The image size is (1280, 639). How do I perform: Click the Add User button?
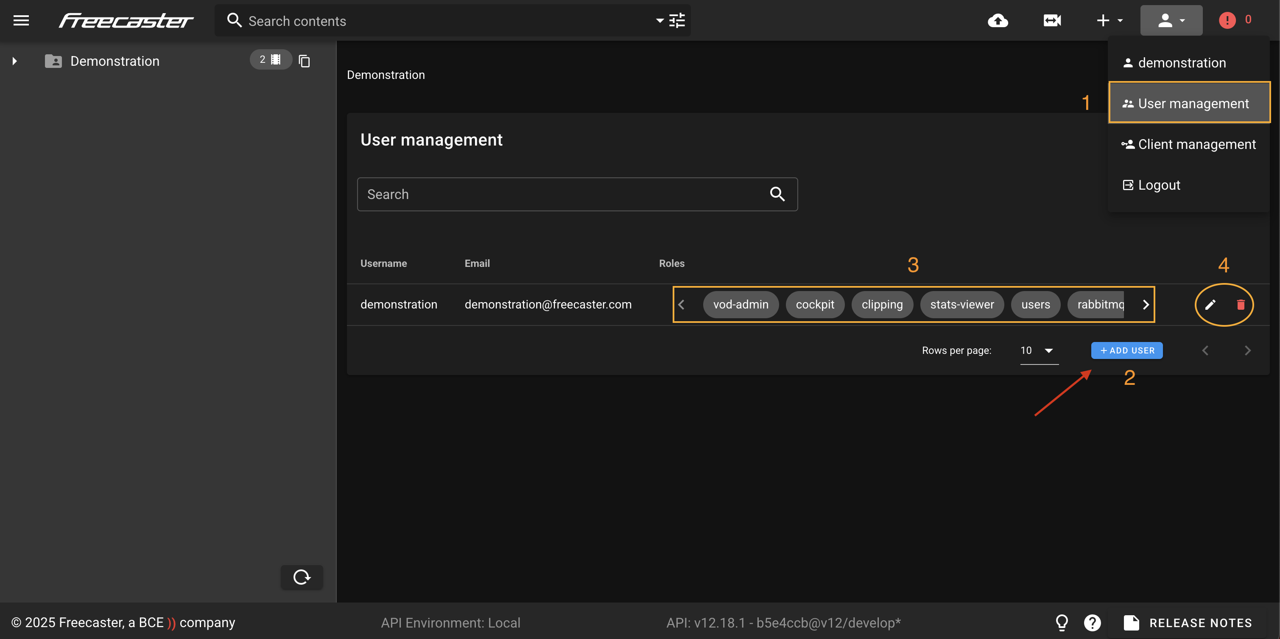[x=1126, y=350]
